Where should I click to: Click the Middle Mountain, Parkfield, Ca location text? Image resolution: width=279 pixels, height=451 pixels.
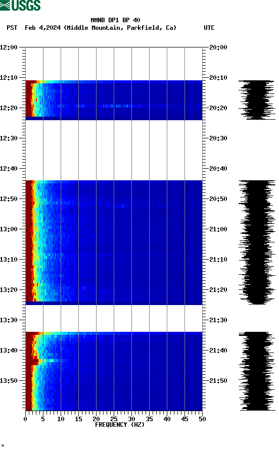120,28
